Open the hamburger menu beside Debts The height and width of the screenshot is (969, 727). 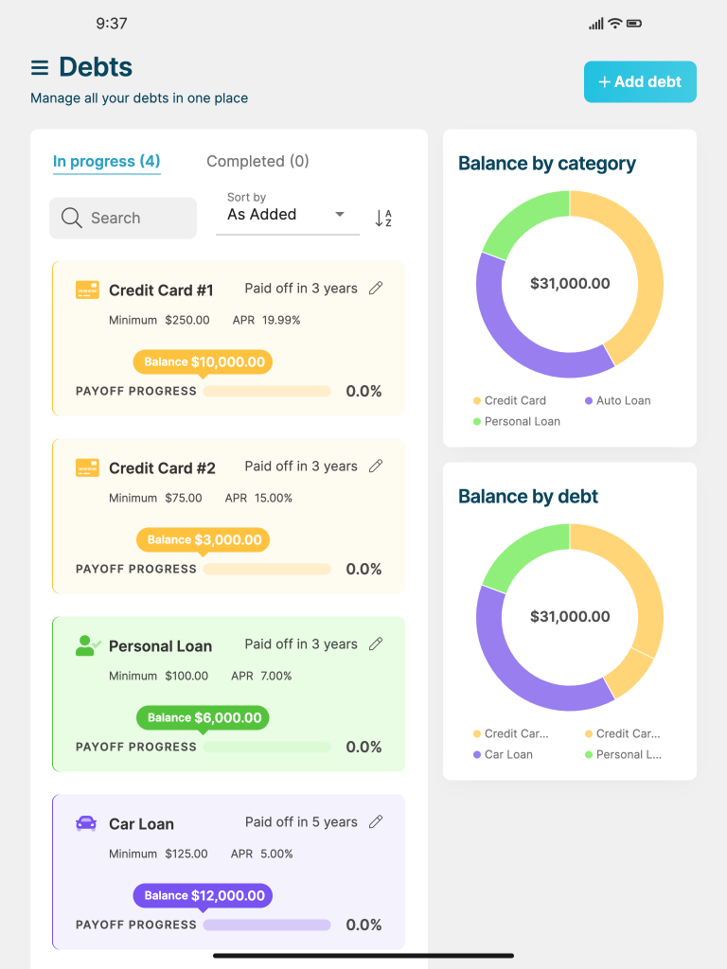pyautogui.click(x=40, y=67)
